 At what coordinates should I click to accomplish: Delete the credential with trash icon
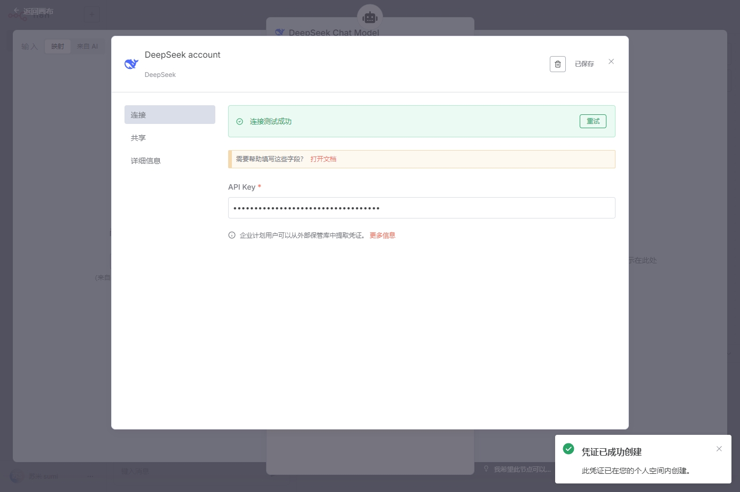557,64
